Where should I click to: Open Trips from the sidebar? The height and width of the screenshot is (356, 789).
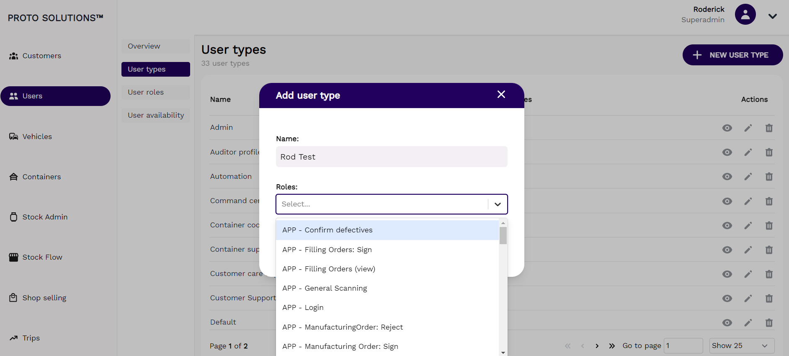coord(25,338)
